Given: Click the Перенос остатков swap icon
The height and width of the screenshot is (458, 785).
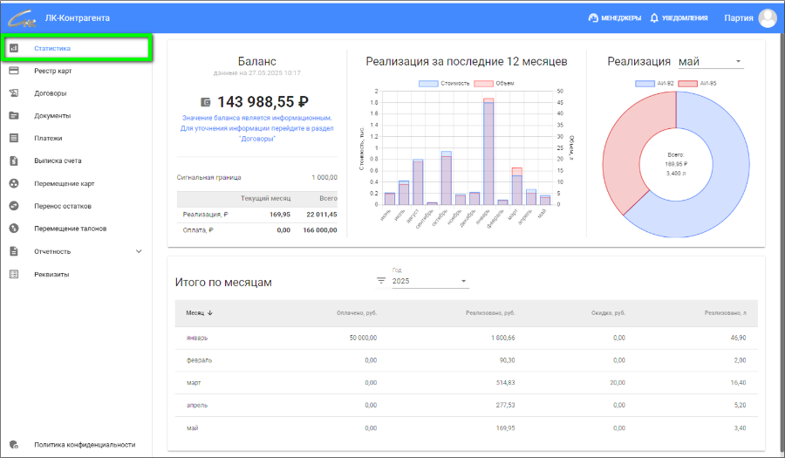Looking at the screenshot, I should 14,206.
